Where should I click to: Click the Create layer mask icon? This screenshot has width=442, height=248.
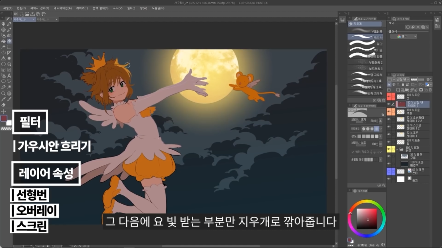coord(421,90)
